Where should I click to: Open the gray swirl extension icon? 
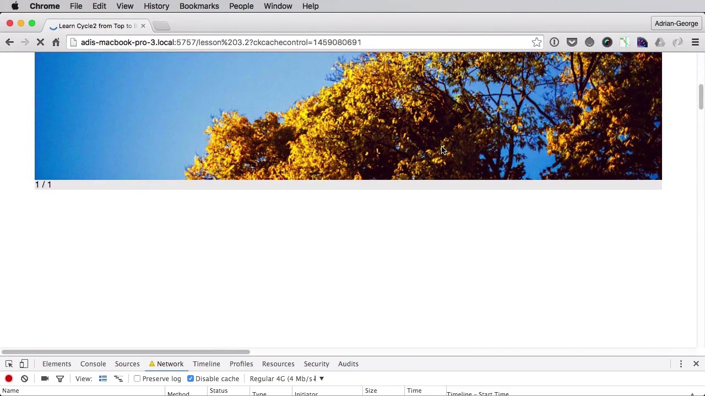pyautogui.click(x=677, y=42)
